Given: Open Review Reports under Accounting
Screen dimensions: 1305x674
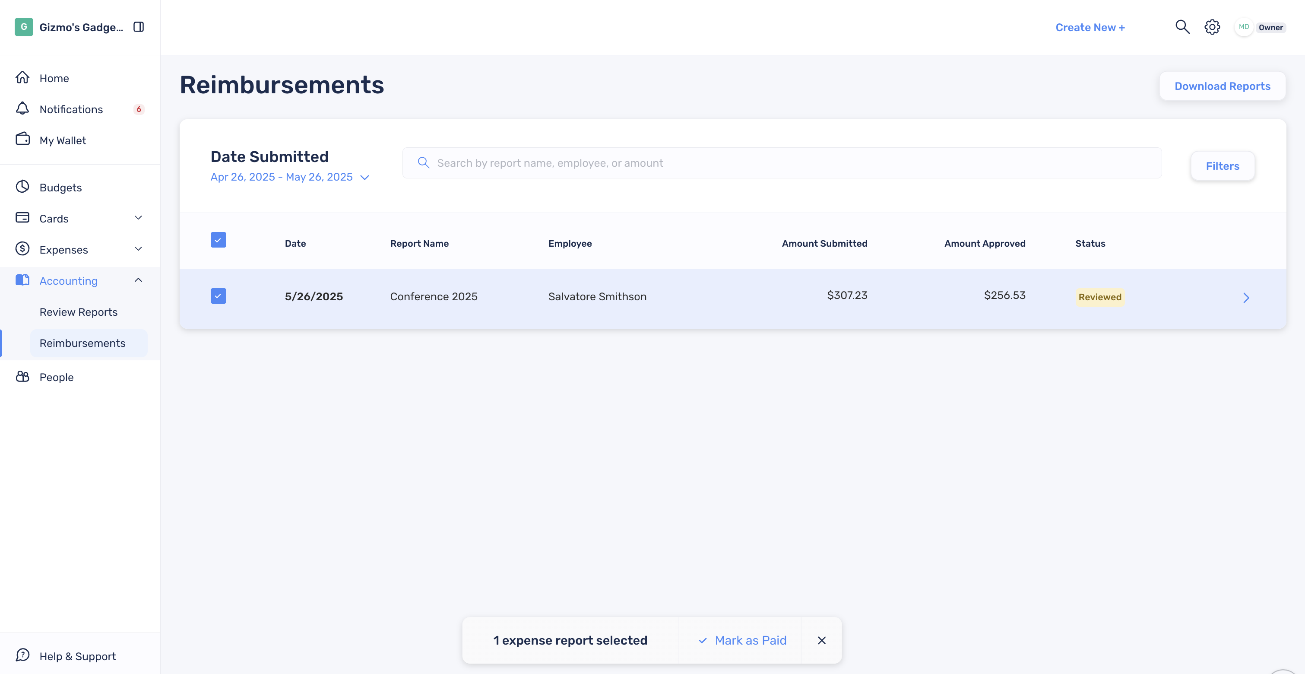Looking at the screenshot, I should coord(79,312).
